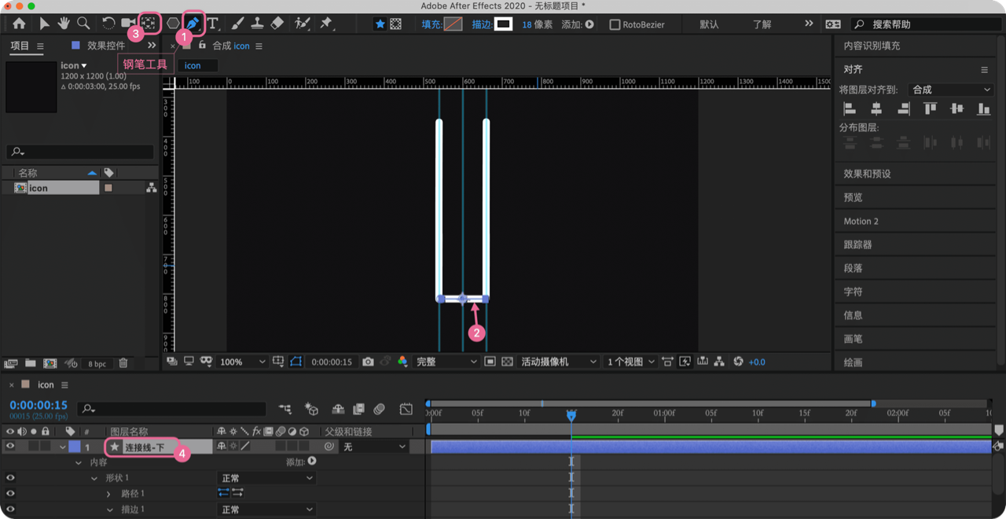1006x519 pixels.
Task: Take a snapshot with the camera icon
Action: (368, 362)
